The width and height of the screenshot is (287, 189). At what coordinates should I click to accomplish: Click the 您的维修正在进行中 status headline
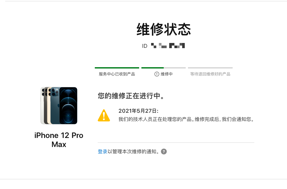[x=131, y=96]
